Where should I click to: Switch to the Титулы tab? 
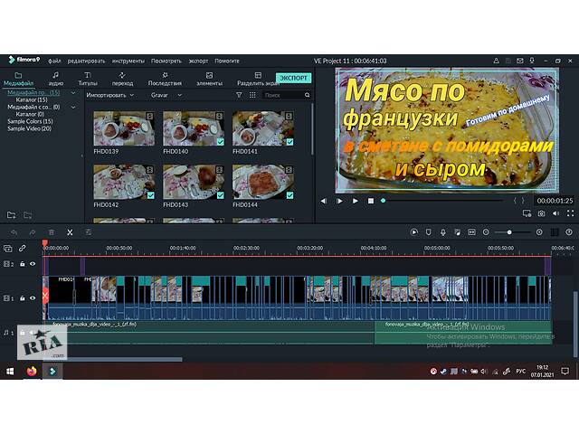(89, 79)
